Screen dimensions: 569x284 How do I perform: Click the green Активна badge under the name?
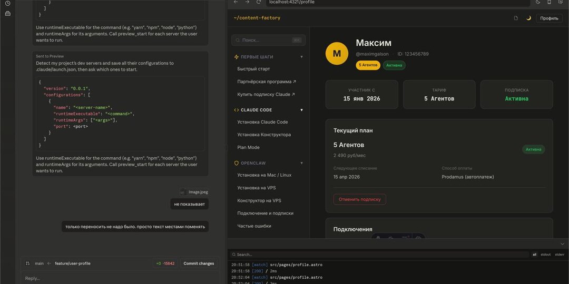click(394, 66)
